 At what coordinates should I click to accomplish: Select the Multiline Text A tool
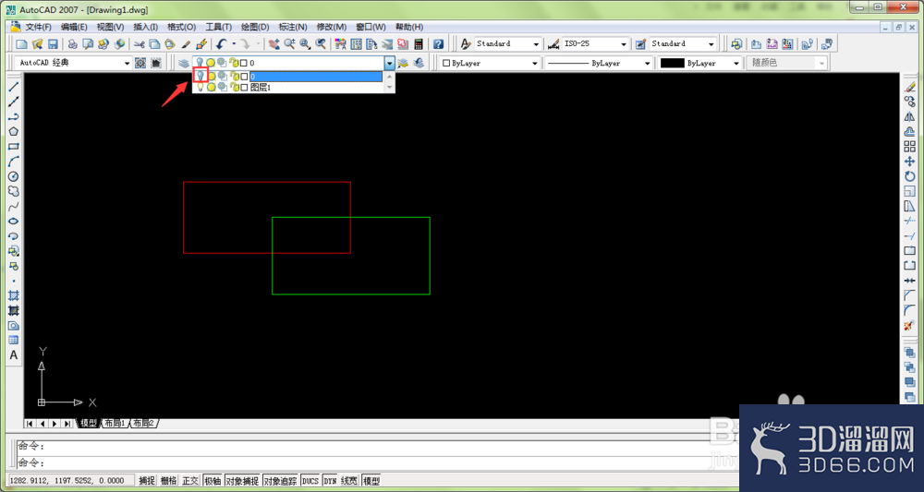tap(14, 355)
